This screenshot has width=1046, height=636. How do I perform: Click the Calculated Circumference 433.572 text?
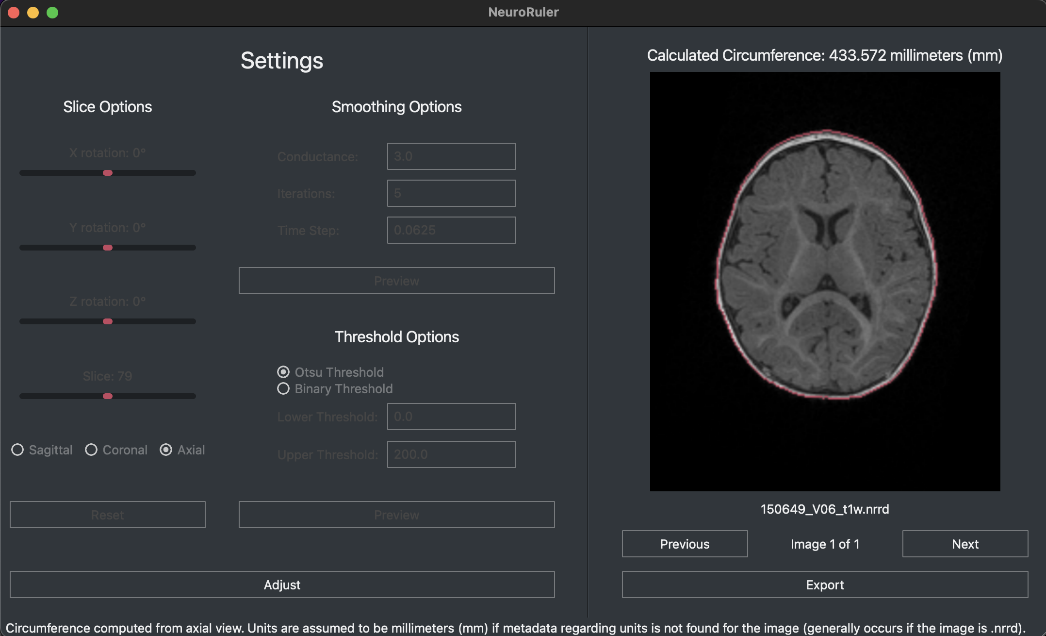(x=825, y=55)
